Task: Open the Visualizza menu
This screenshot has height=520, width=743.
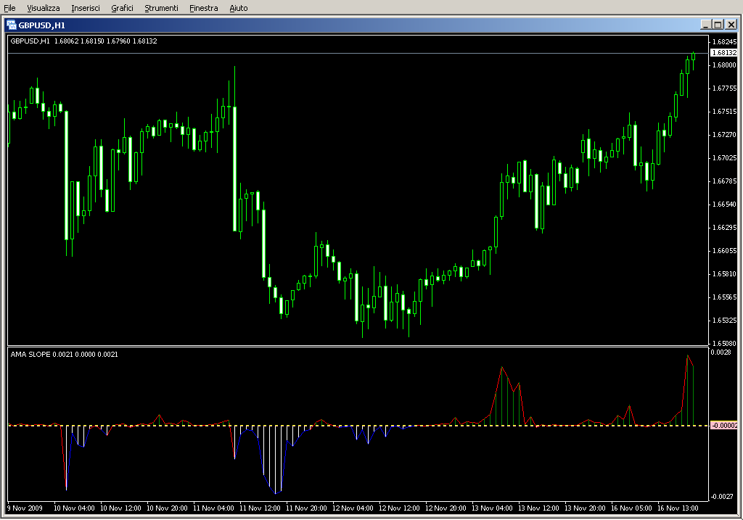Action: click(x=43, y=8)
